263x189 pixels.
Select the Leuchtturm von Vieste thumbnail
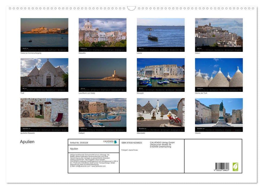pyautogui.click(x=102, y=73)
